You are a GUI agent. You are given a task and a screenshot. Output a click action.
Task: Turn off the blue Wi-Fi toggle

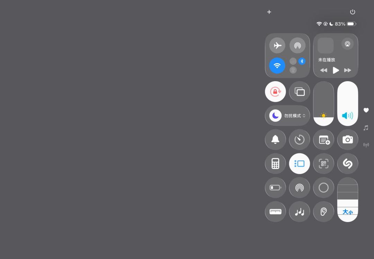[x=277, y=65]
